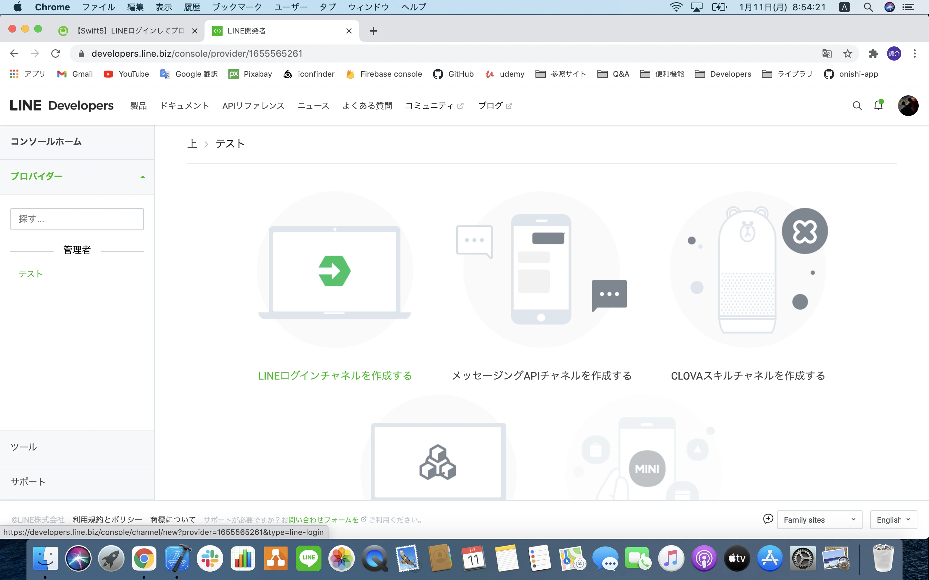929x580 pixels.
Task: Select テスト provider in the sidebar
Action: tap(31, 274)
